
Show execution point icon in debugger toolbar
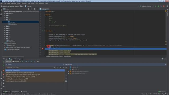tap(23, 61)
